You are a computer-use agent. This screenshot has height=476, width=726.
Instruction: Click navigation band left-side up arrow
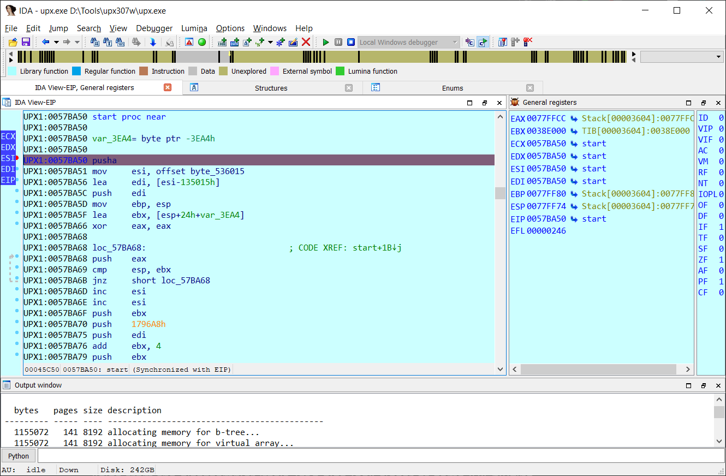(x=10, y=54)
